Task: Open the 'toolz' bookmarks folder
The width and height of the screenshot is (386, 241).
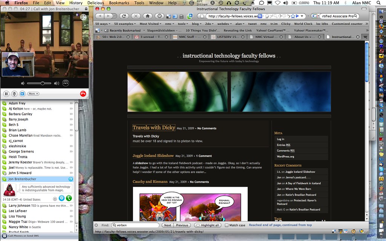Action: tap(183, 24)
